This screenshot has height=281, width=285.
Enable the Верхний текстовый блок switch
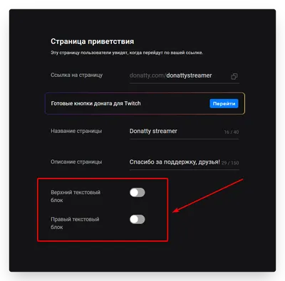[x=138, y=192]
